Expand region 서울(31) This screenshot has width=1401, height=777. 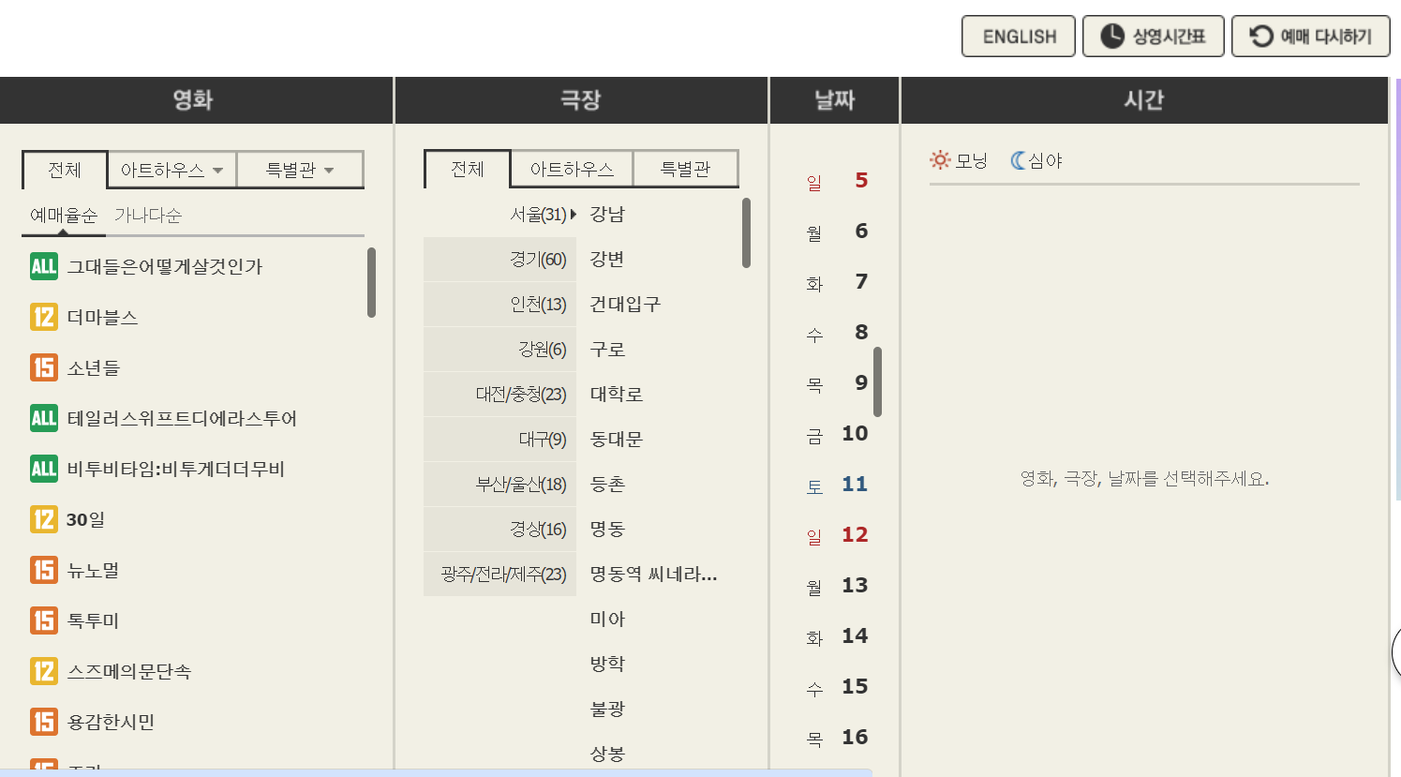pyautogui.click(x=500, y=214)
